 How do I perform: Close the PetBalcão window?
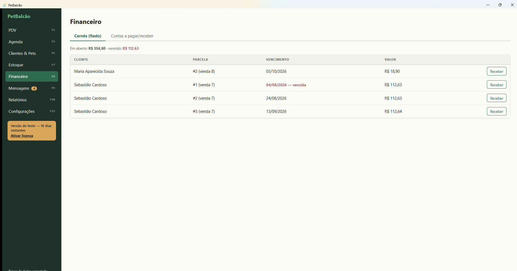[512, 5]
